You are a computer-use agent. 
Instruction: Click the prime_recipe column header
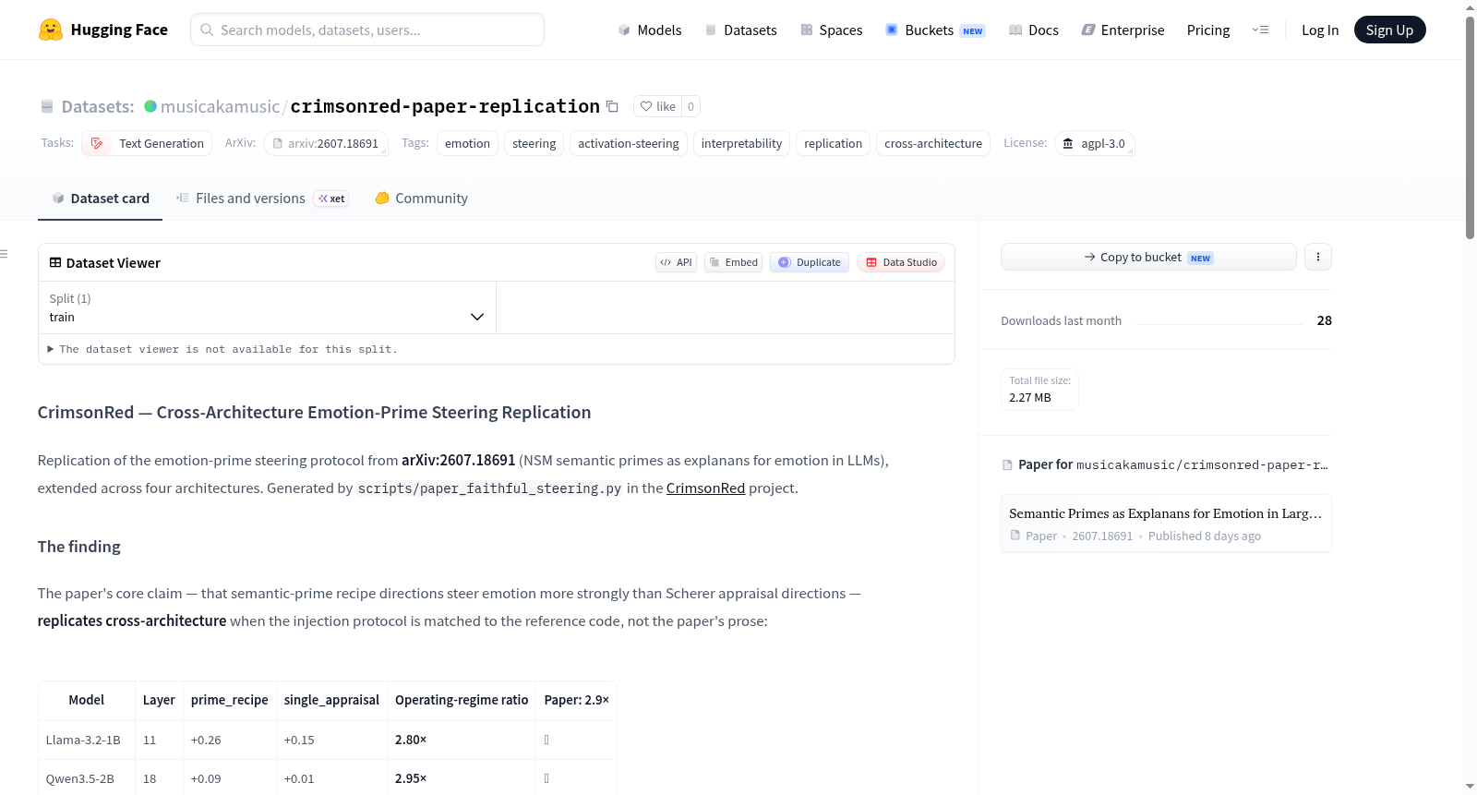[230, 700]
